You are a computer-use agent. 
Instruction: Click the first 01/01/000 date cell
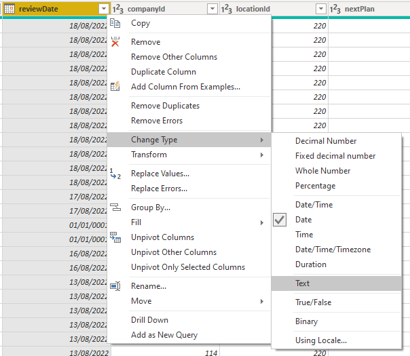[x=55, y=225]
